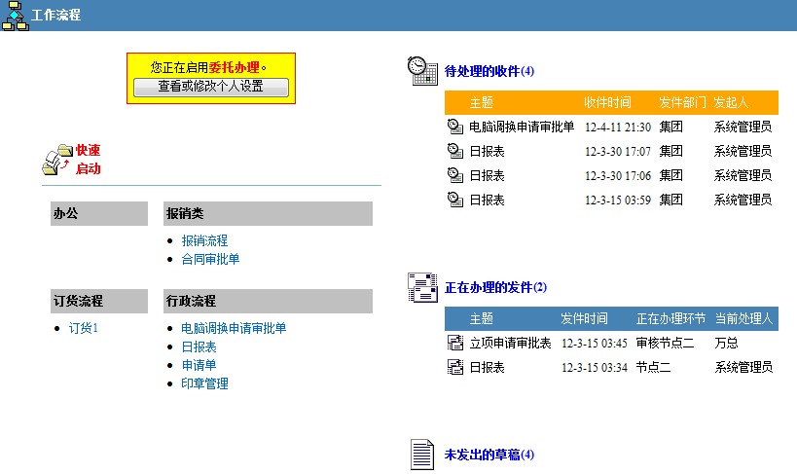Open the 申请单 workflow link
Image resolution: width=797 pixels, height=474 pixels.
point(199,365)
